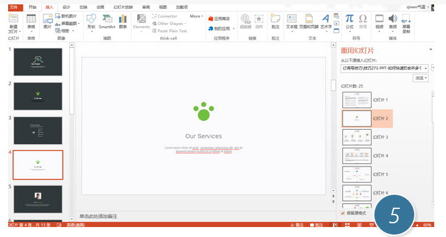Open the Shapes dropdown gallery
Screen dimensions: 446x237
pos(91,22)
